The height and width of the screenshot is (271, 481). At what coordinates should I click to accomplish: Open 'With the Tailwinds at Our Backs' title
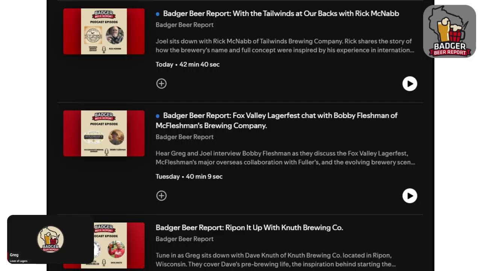click(281, 14)
